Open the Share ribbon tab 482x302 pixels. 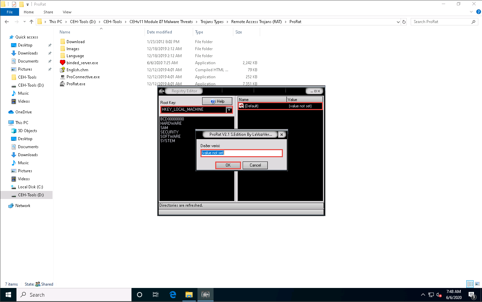tap(48, 12)
